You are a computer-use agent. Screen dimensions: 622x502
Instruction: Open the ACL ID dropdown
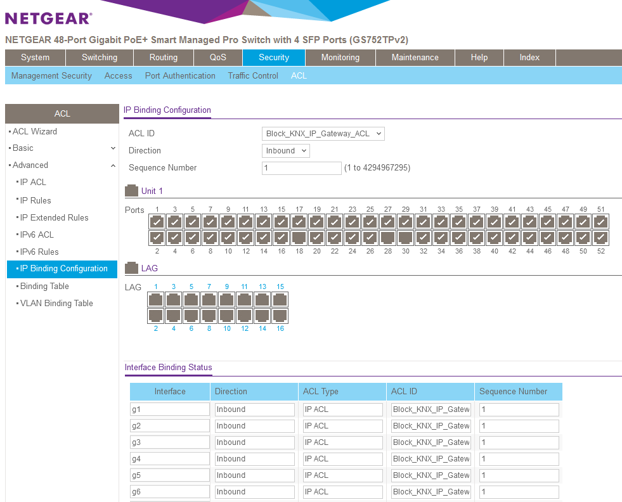(323, 134)
